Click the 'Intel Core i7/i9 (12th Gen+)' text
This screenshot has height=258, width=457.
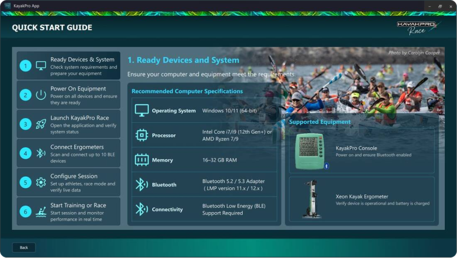[234, 132]
